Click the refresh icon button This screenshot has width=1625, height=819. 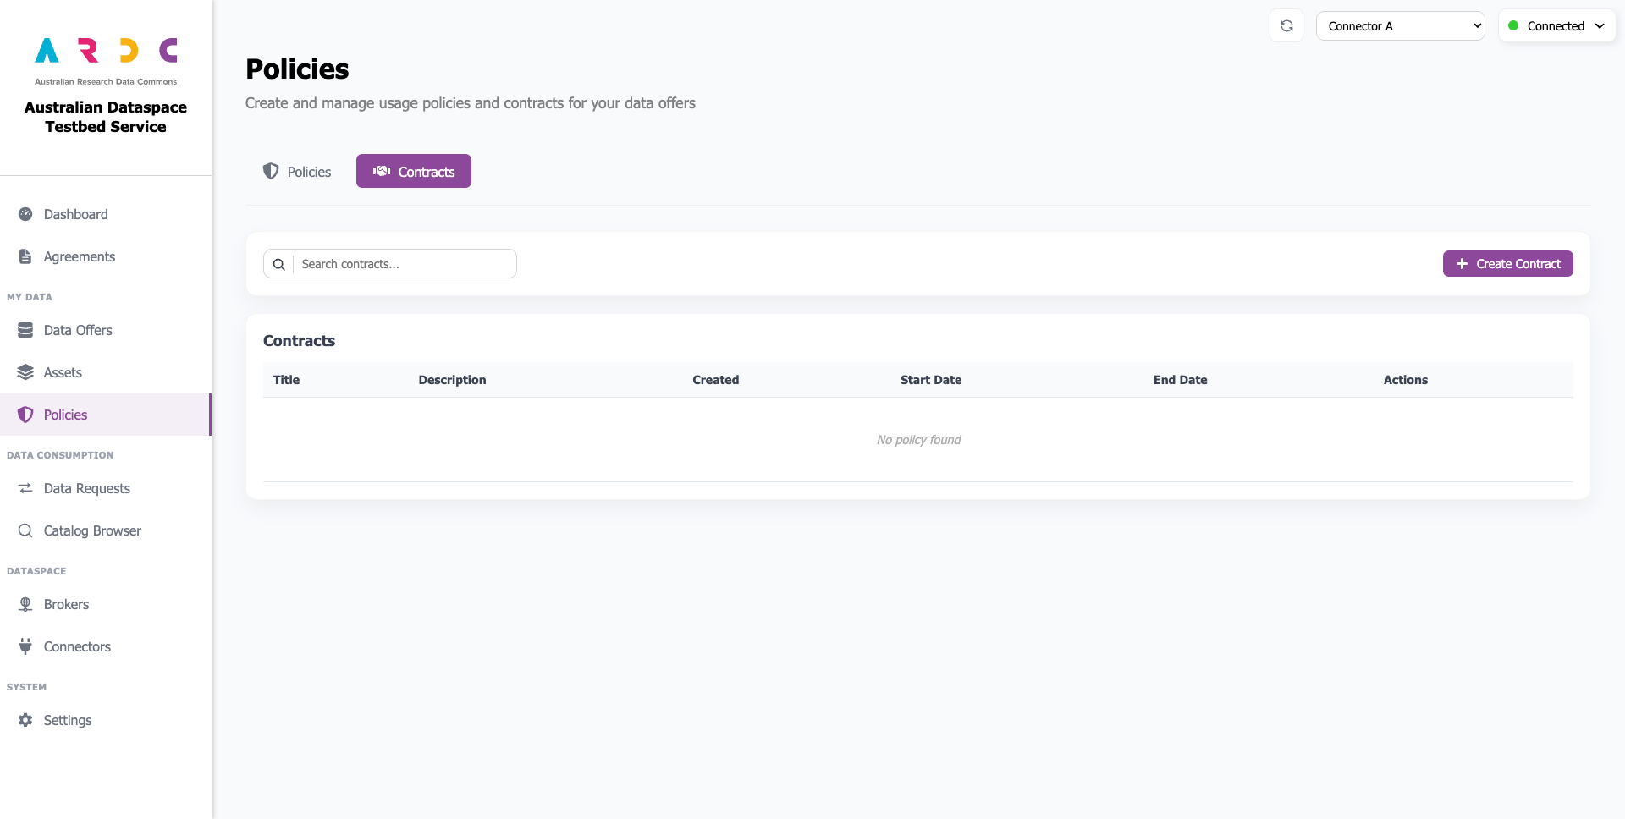[x=1286, y=25]
